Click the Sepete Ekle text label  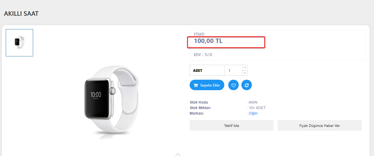(210, 85)
